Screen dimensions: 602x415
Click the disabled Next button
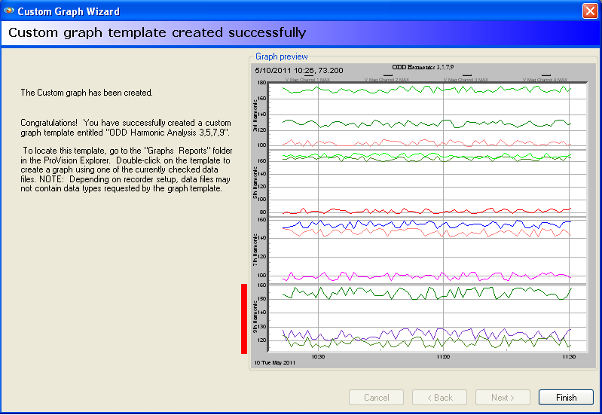(503, 398)
